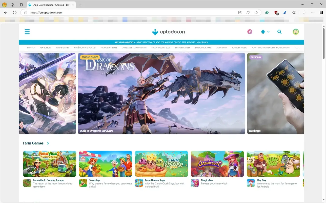
Task: Refresh the page with the reload icon
Action: 14,12
